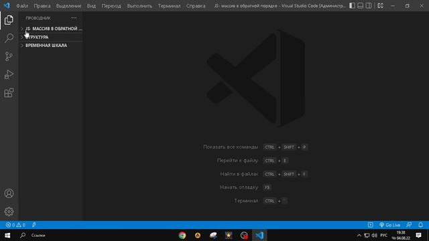429x241 pixels.
Task: Click the network icon in system tray
Action: coord(367,235)
